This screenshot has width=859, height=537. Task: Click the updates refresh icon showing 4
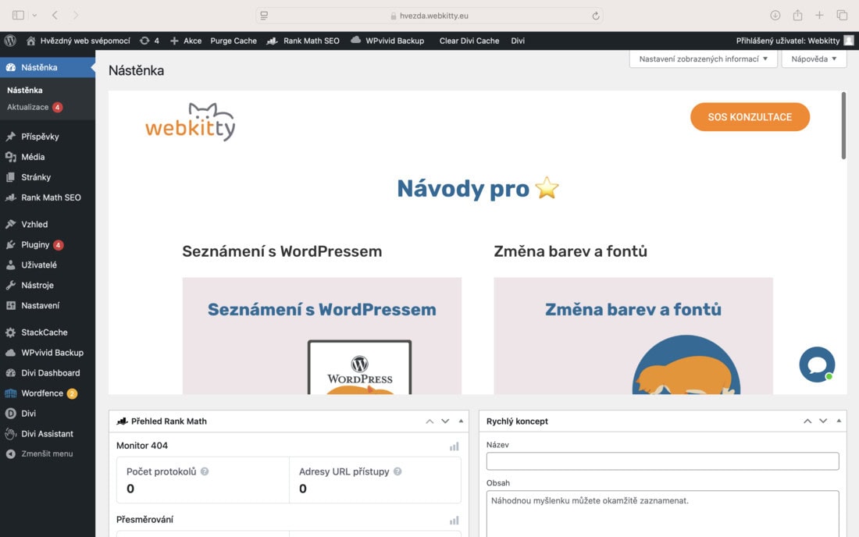click(x=144, y=41)
